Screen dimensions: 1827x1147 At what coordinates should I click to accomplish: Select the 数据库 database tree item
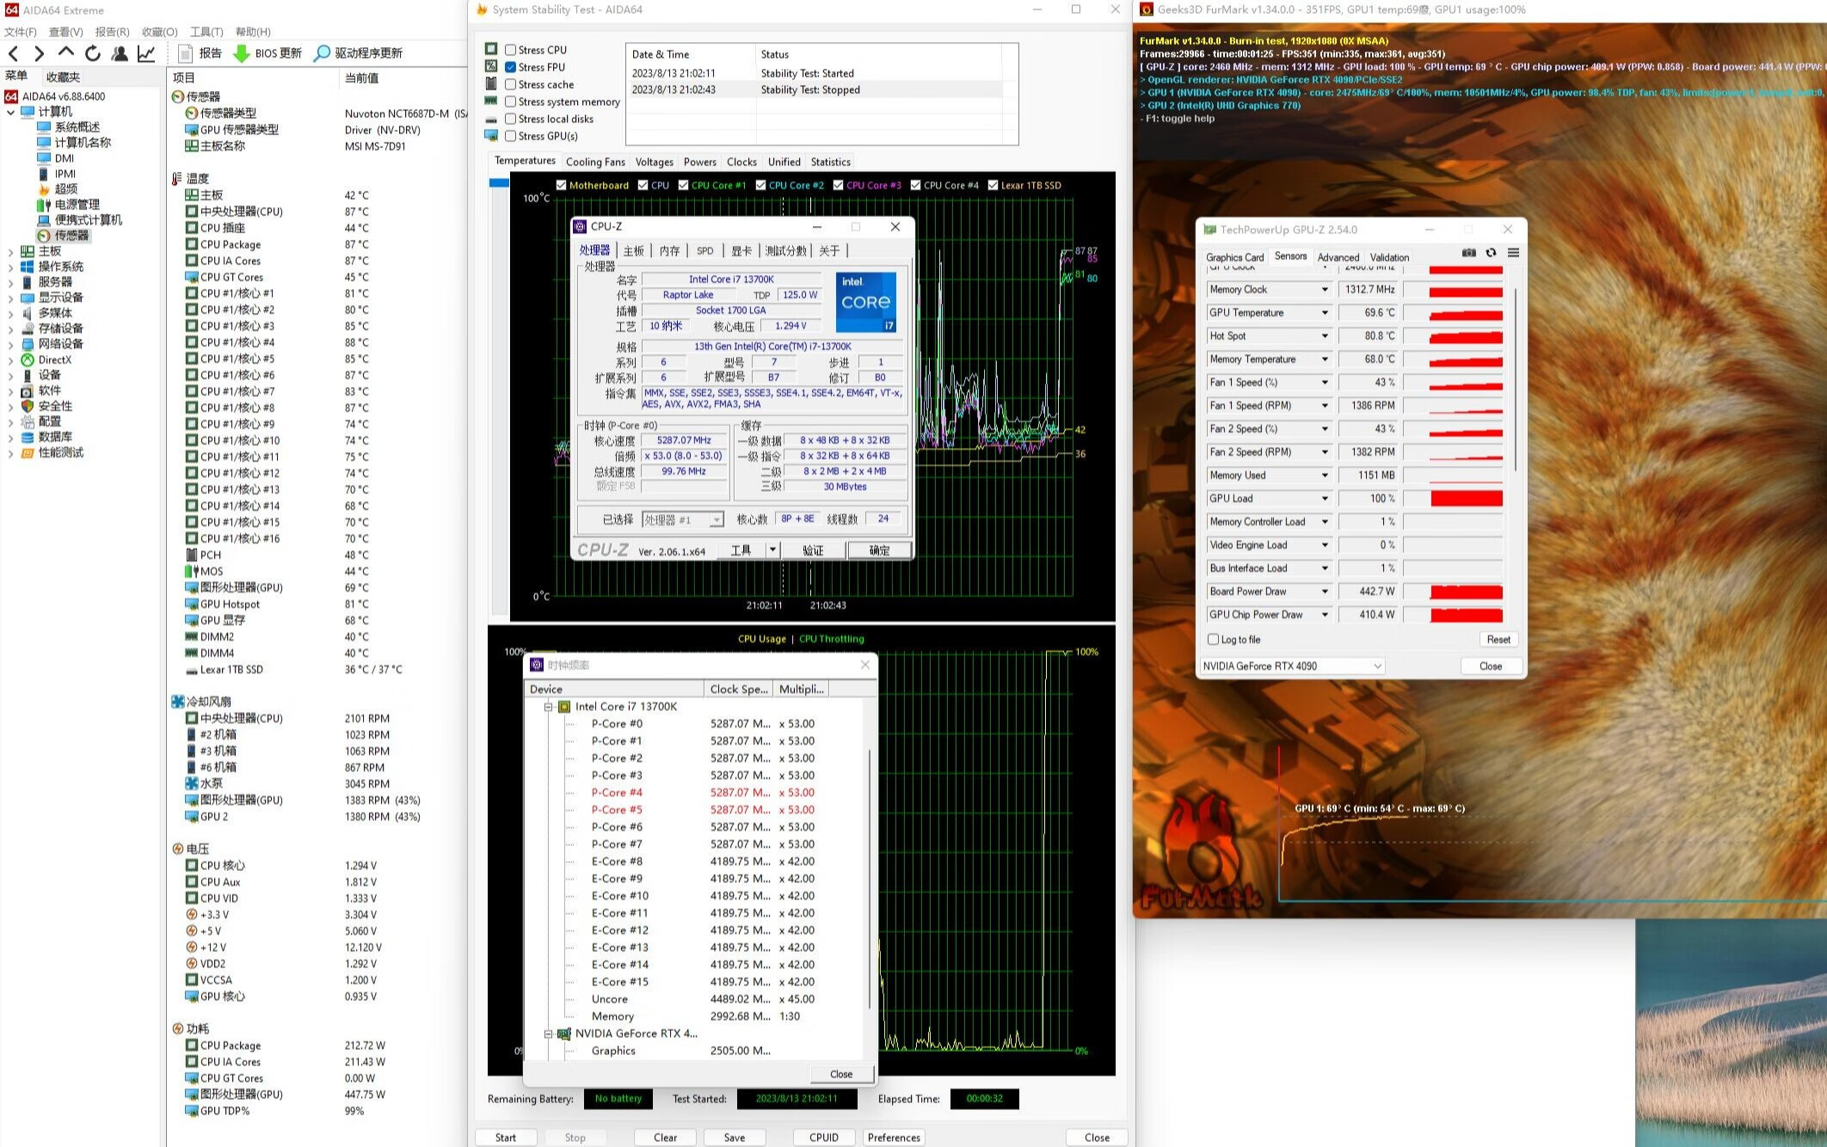pyautogui.click(x=46, y=438)
